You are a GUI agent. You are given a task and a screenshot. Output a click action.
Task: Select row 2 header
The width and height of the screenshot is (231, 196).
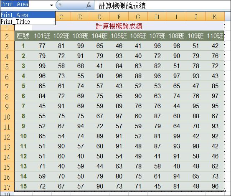(7, 36)
